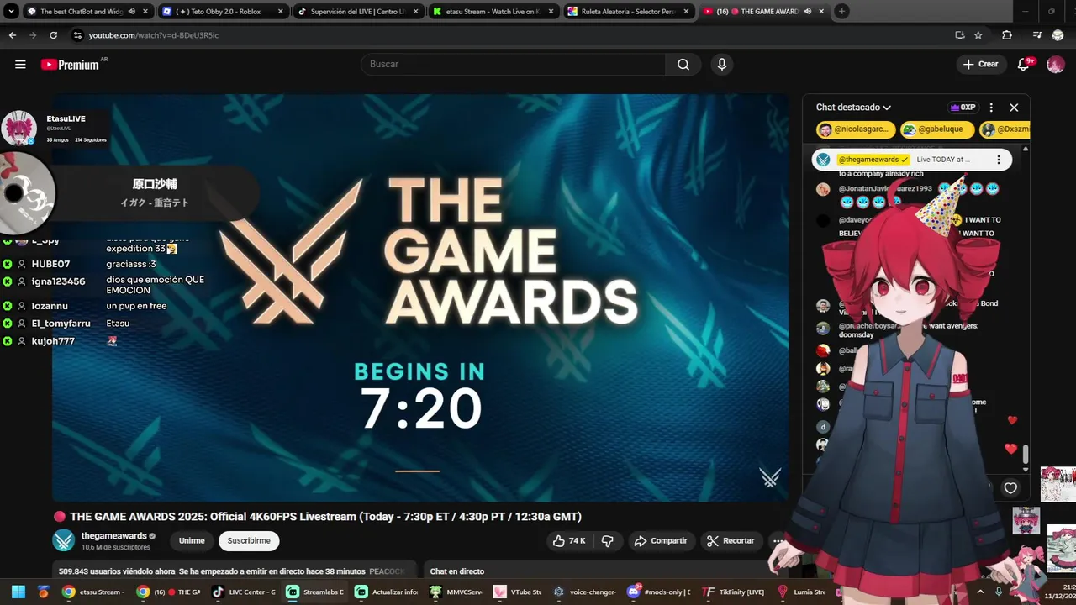Open the Windows Start menu

point(18,592)
